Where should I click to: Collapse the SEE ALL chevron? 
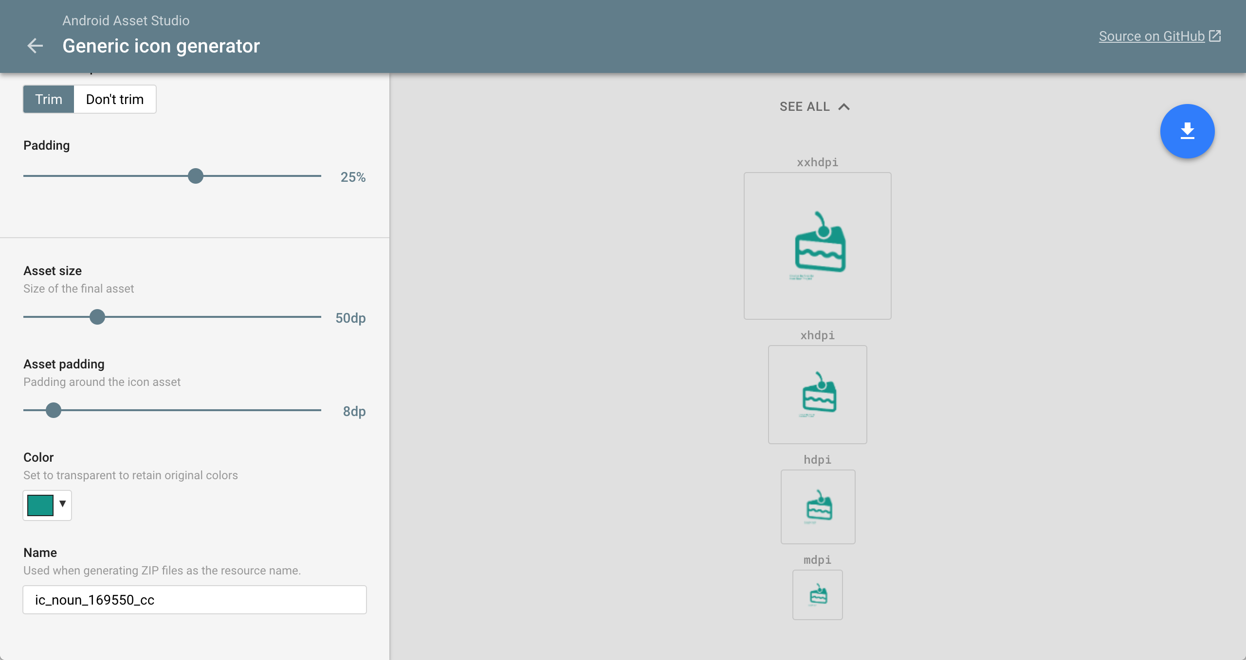click(x=844, y=107)
